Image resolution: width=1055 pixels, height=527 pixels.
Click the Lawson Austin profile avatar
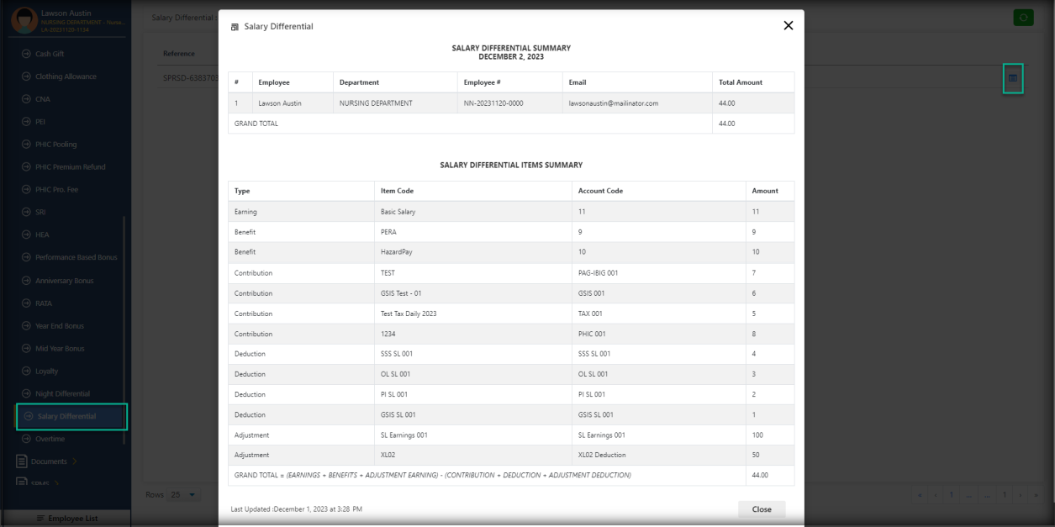pos(24,19)
